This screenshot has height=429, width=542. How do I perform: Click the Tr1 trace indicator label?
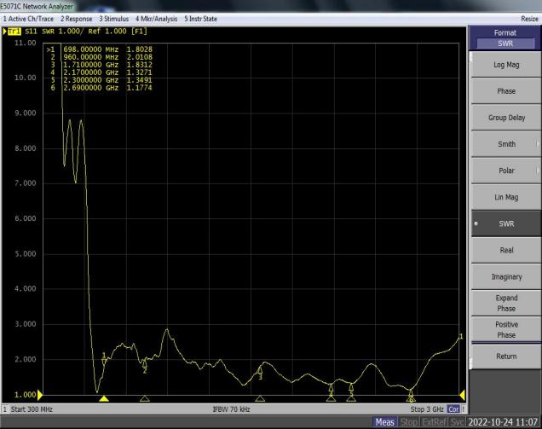[14, 32]
